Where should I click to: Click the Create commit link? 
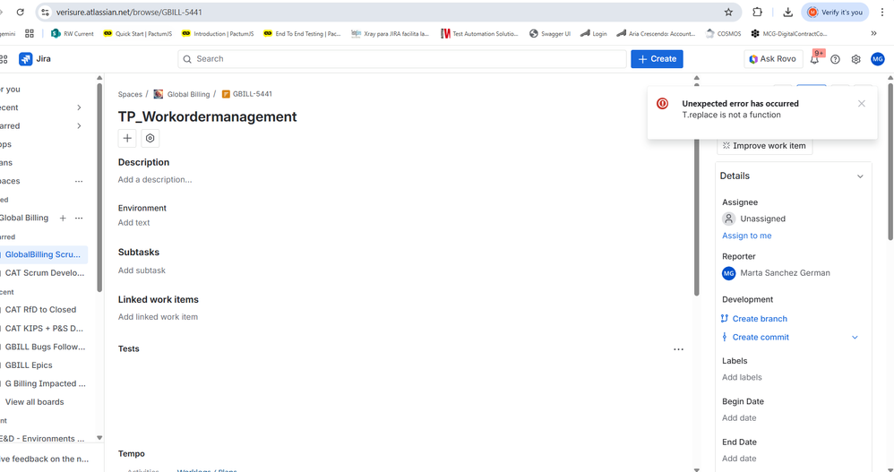tap(761, 337)
